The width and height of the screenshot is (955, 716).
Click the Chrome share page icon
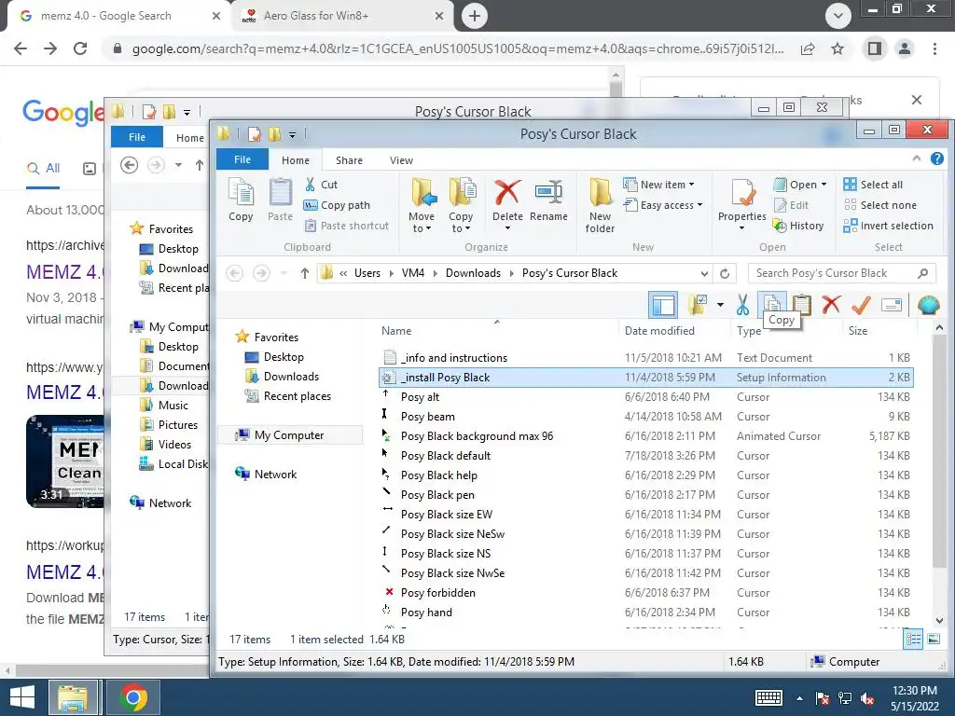click(x=808, y=48)
